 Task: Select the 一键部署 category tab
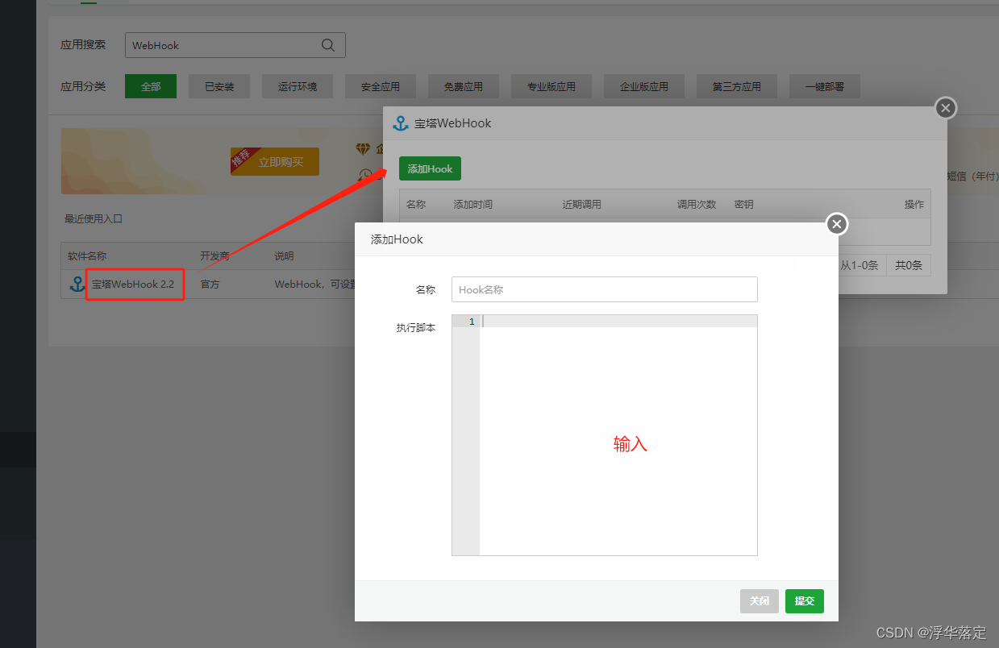825,86
